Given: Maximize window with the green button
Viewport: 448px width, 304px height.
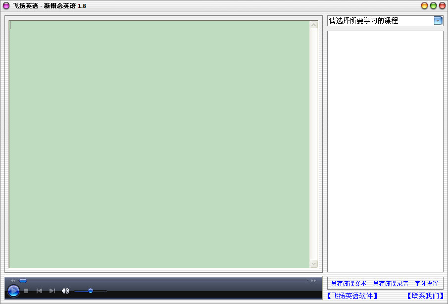Looking at the screenshot, I should (x=434, y=6).
